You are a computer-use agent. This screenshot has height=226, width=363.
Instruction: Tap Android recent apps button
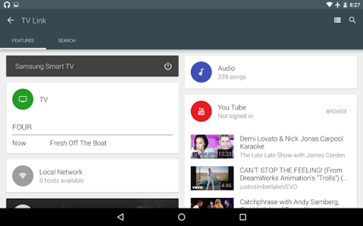click(243, 217)
